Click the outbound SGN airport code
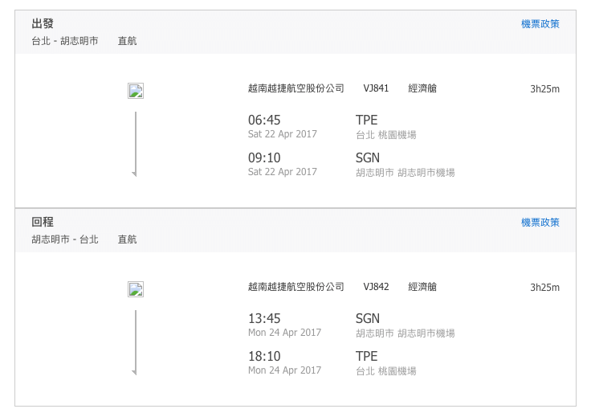Image resolution: width=591 pixels, height=413 pixels. (x=368, y=157)
